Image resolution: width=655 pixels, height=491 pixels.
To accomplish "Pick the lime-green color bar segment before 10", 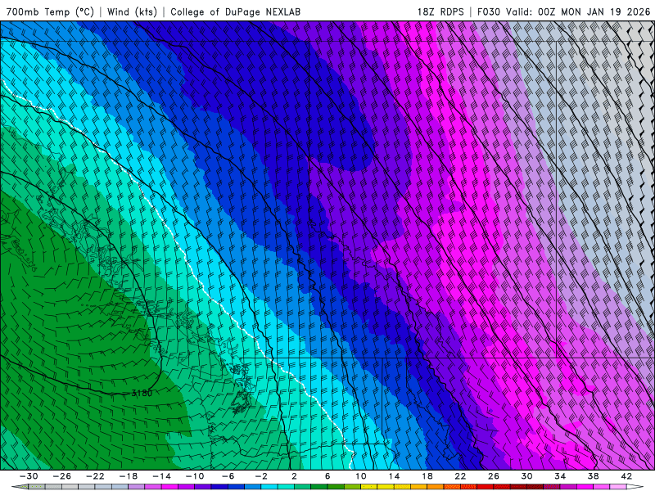I will point(353,487).
